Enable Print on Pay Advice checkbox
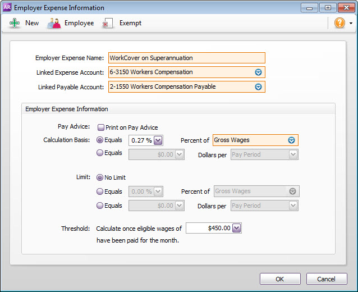This screenshot has width=358, height=292. 101,127
